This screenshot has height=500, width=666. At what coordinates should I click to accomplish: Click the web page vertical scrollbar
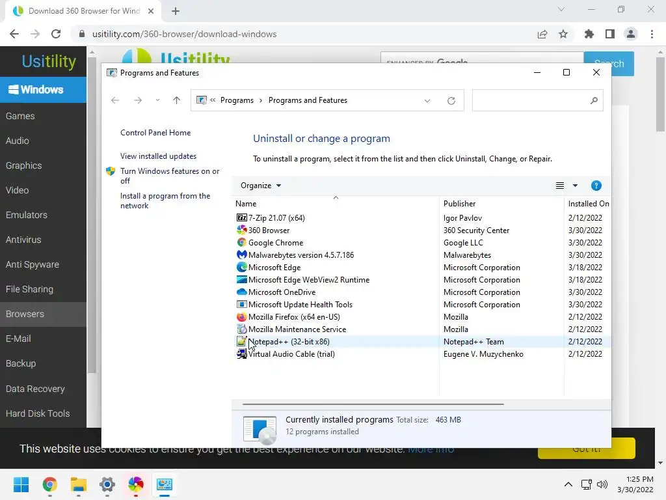(660, 94)
